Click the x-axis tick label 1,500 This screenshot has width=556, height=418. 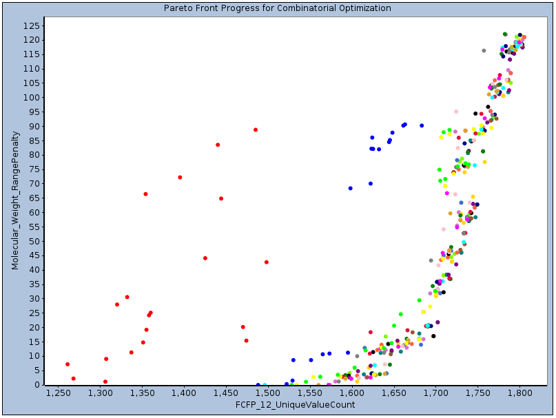[x=267, y=393]
